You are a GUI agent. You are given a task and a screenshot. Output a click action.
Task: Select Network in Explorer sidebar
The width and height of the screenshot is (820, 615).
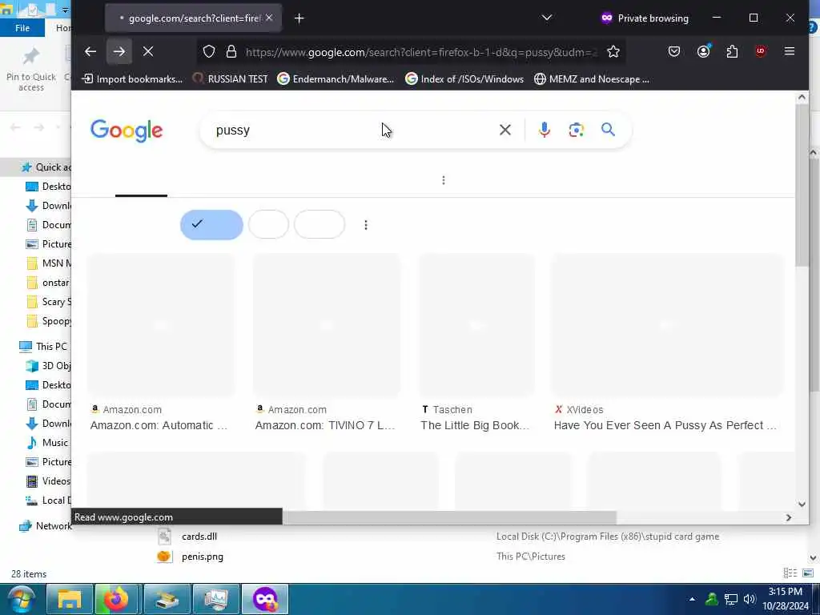(45, 525)
